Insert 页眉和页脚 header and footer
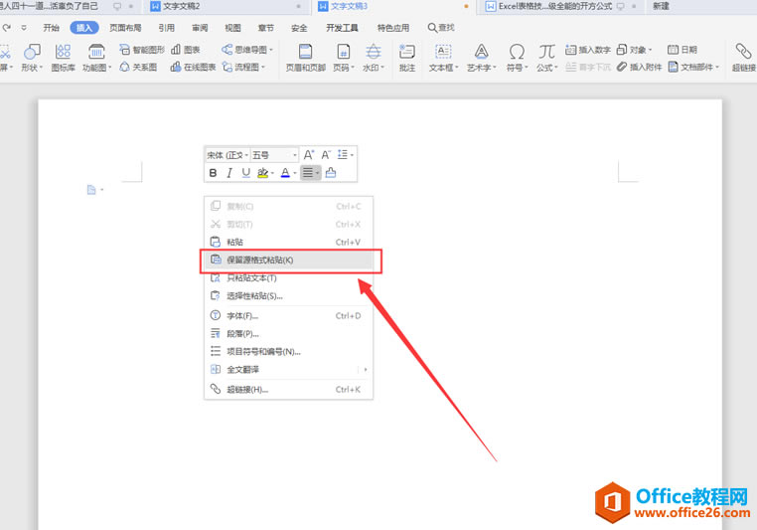The image size is (757, 530). (306, 58)
